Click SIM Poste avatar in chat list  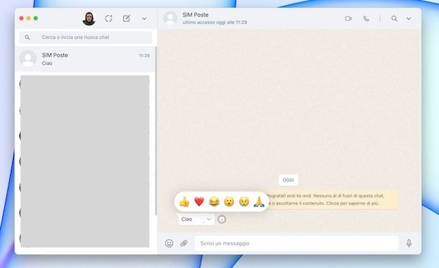point(28,58)
